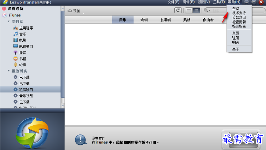Click the sidebar scrollbar down arrow
The image size is (266, 150).
(63, 106)
